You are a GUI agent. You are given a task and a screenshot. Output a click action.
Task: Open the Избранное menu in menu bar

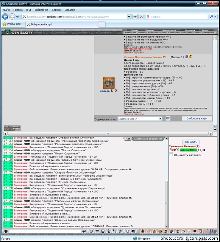[41, 10]
